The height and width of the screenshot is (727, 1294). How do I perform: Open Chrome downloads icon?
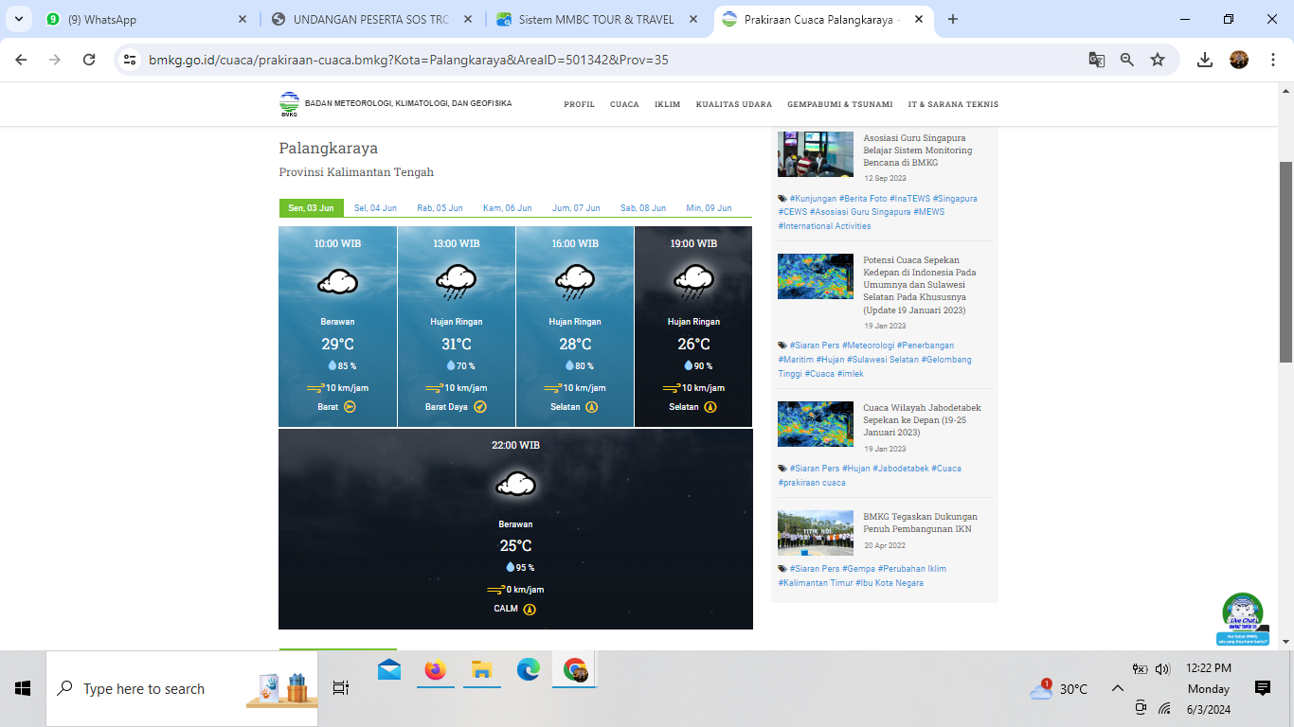(1205, 60)
